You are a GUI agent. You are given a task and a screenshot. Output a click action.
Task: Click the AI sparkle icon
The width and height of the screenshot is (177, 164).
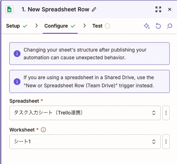146,26
